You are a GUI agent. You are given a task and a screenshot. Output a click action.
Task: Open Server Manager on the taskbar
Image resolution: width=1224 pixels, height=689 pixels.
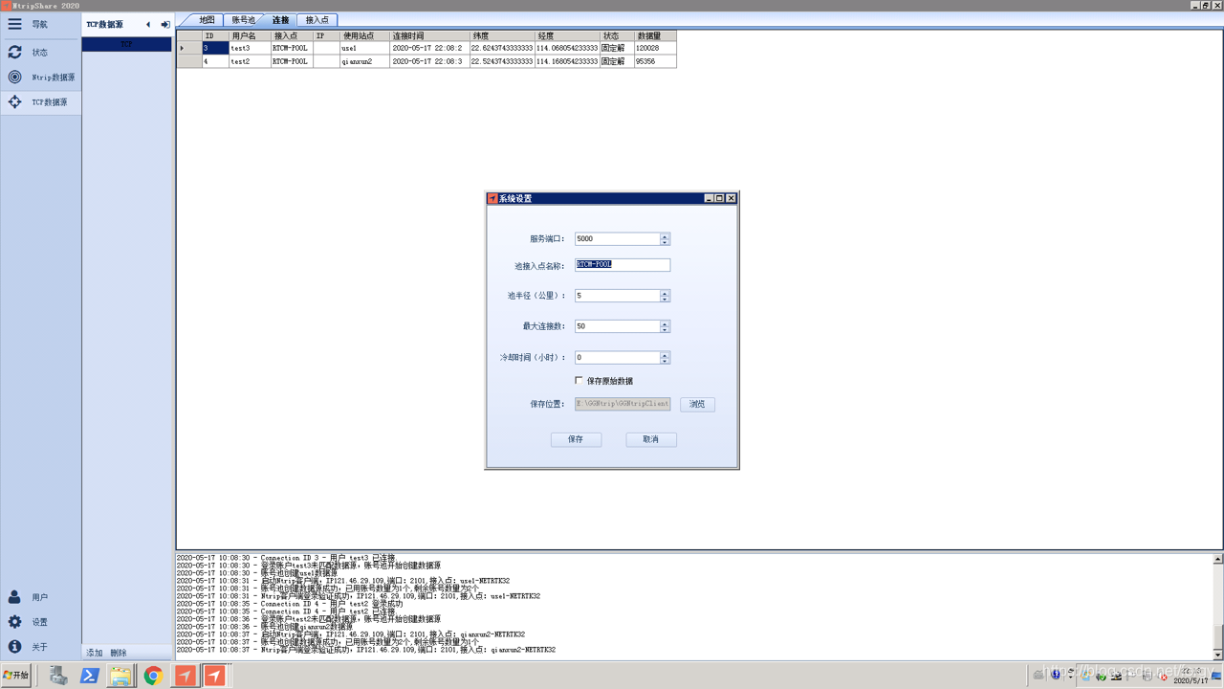point(58,676)
